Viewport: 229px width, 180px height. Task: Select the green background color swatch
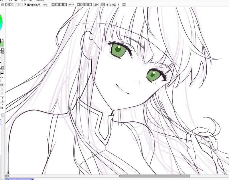[2, 44]
